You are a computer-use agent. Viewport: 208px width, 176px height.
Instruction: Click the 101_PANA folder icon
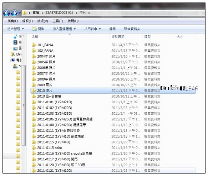(x=34, y=45)
